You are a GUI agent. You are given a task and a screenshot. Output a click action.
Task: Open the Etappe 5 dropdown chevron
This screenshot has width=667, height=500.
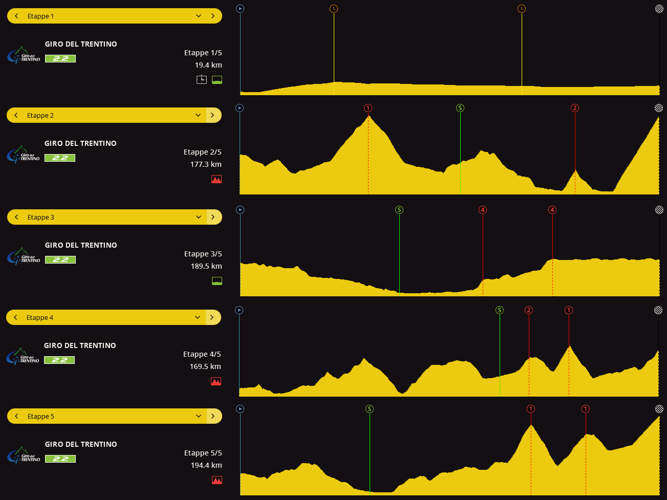point(199,416)
